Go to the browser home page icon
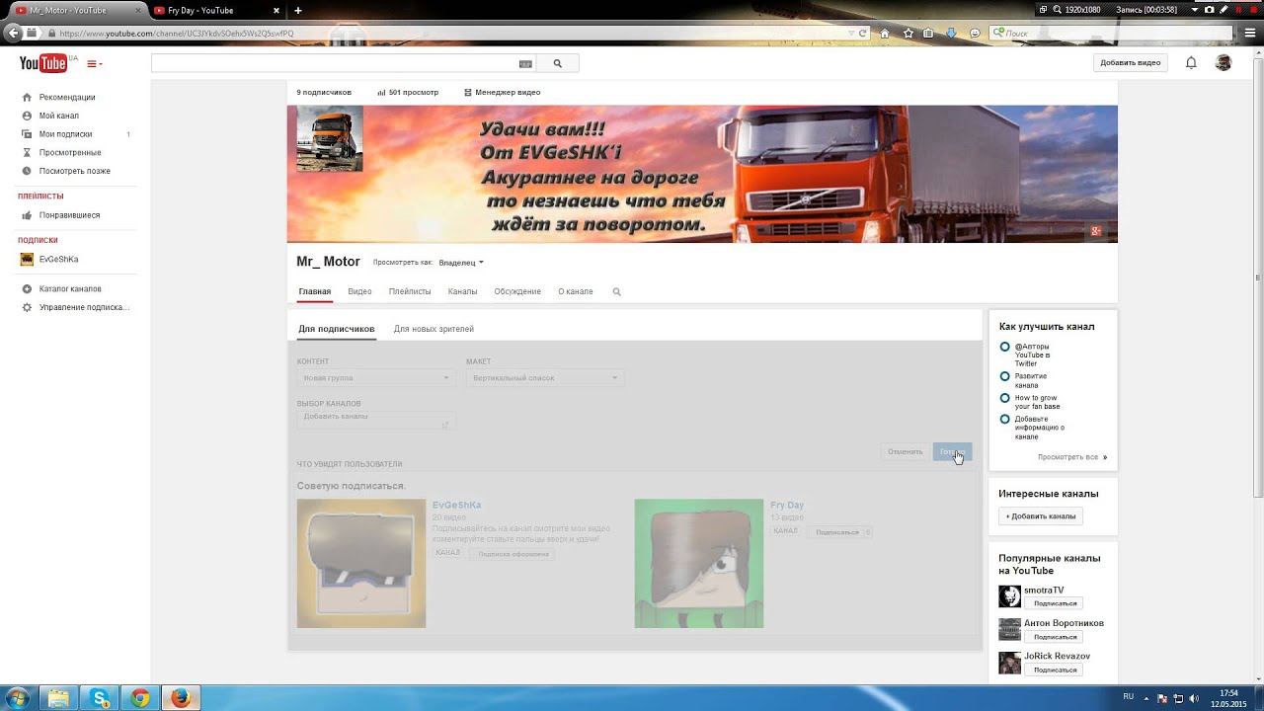 click(885, 33)
